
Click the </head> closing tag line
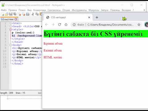pos(18,42)
